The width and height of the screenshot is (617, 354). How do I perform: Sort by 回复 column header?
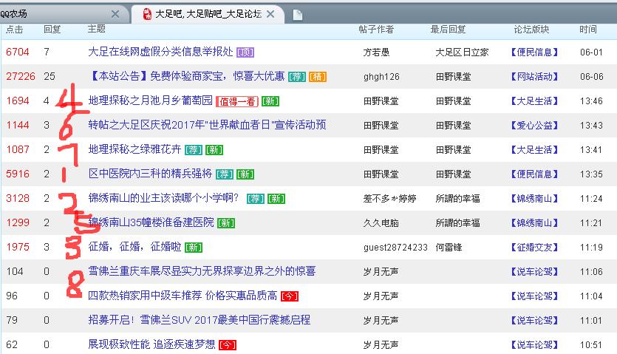pos(52,30)
